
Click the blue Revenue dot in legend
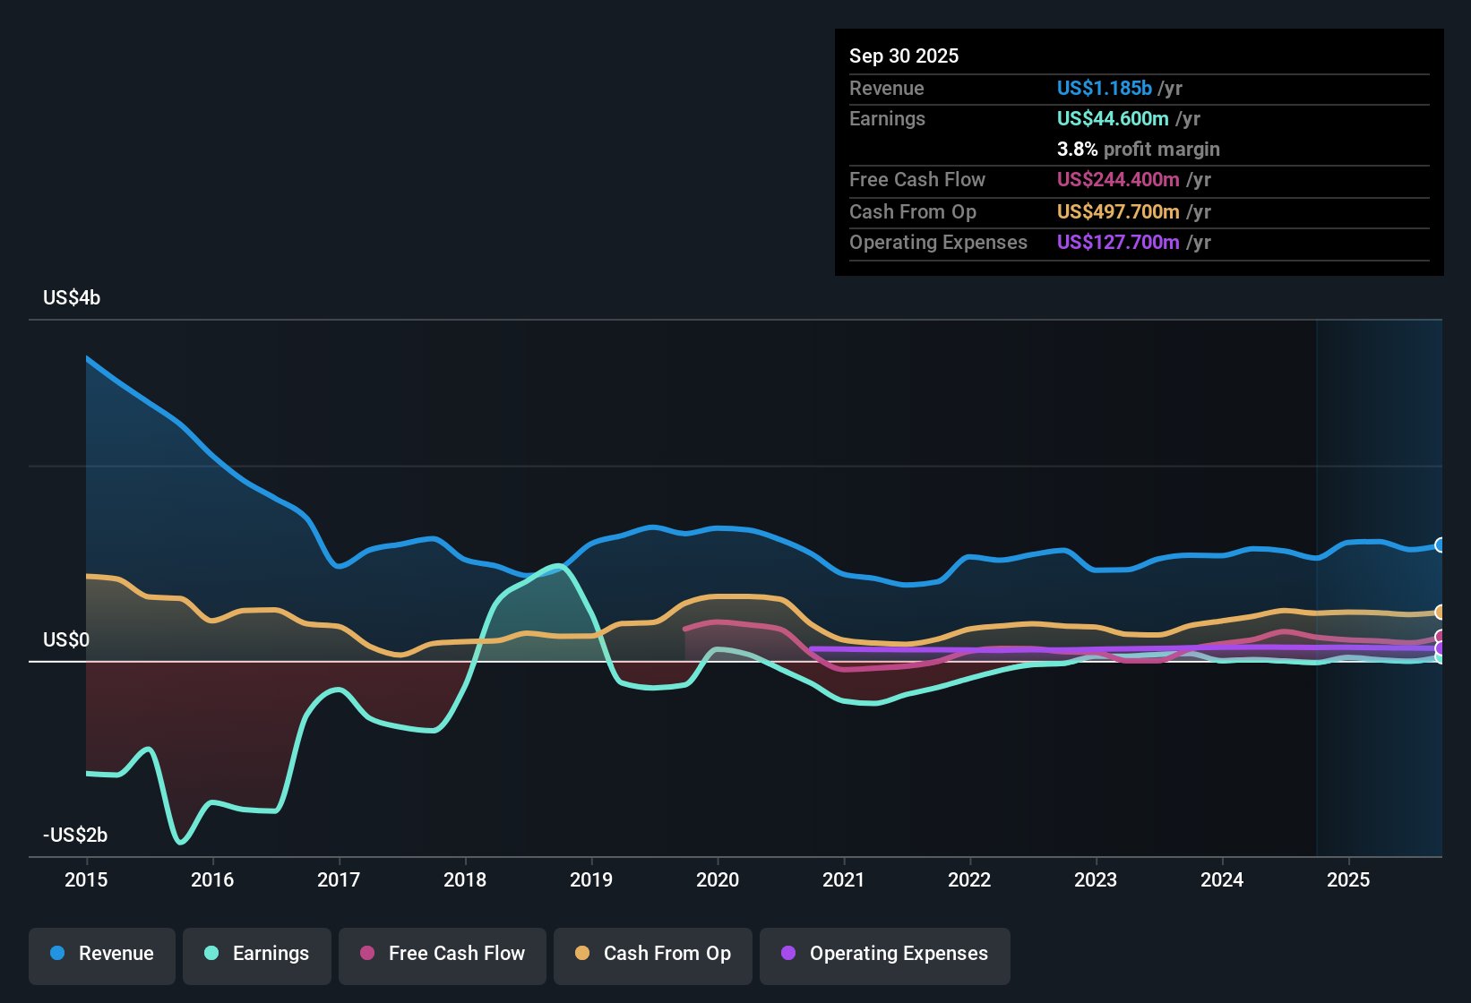56,954
